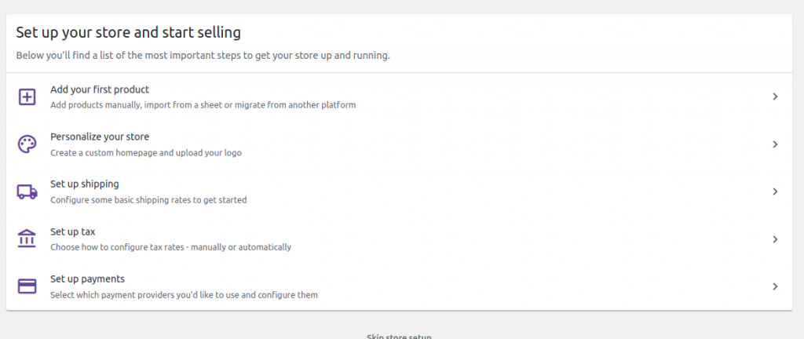Screen dimensions: 804x339
Task: Open the 'Set up tax' chevron arrow
Action: 775,239
